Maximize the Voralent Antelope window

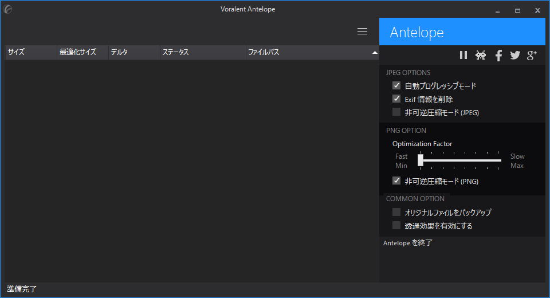(517, 10)
